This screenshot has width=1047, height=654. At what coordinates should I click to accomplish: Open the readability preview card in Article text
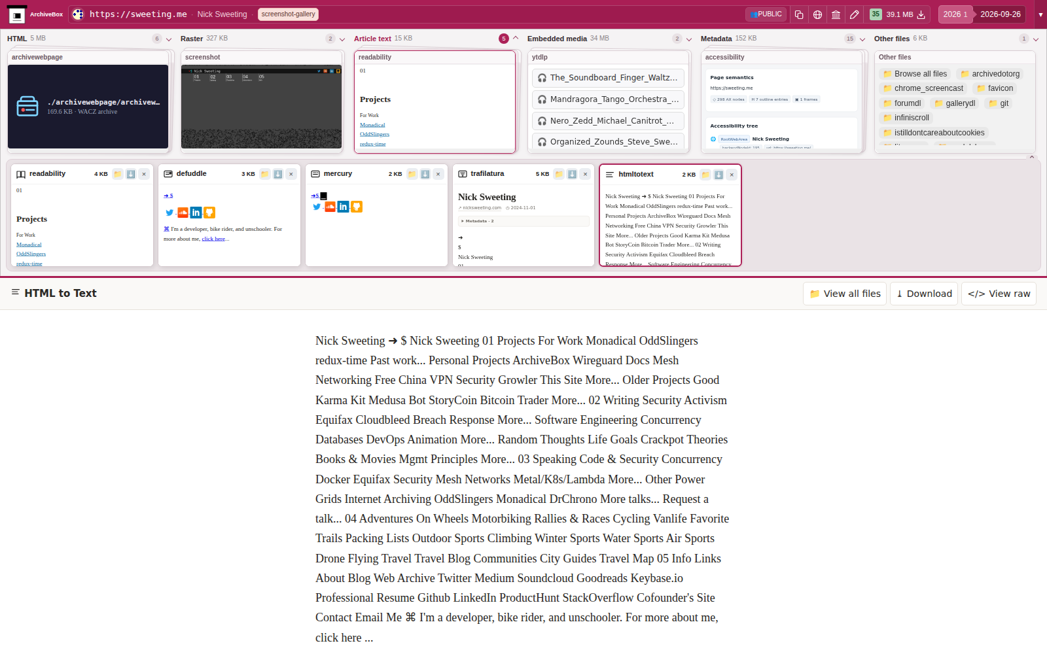pos(435,102)
